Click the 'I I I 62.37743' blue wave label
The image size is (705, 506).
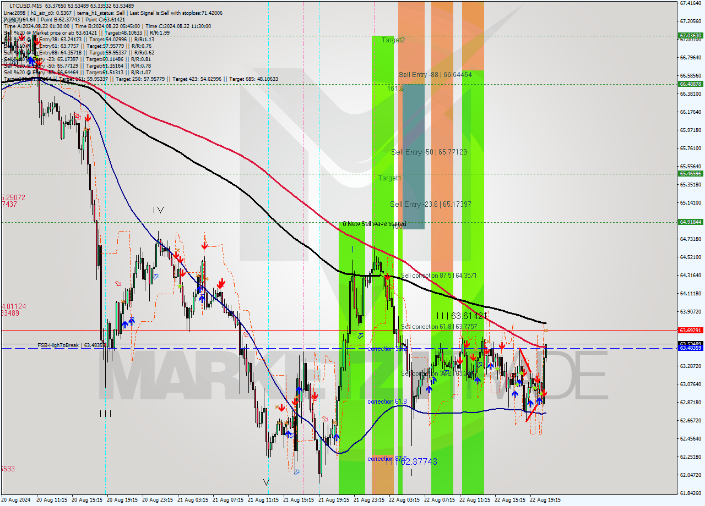(x=411, y=461)
